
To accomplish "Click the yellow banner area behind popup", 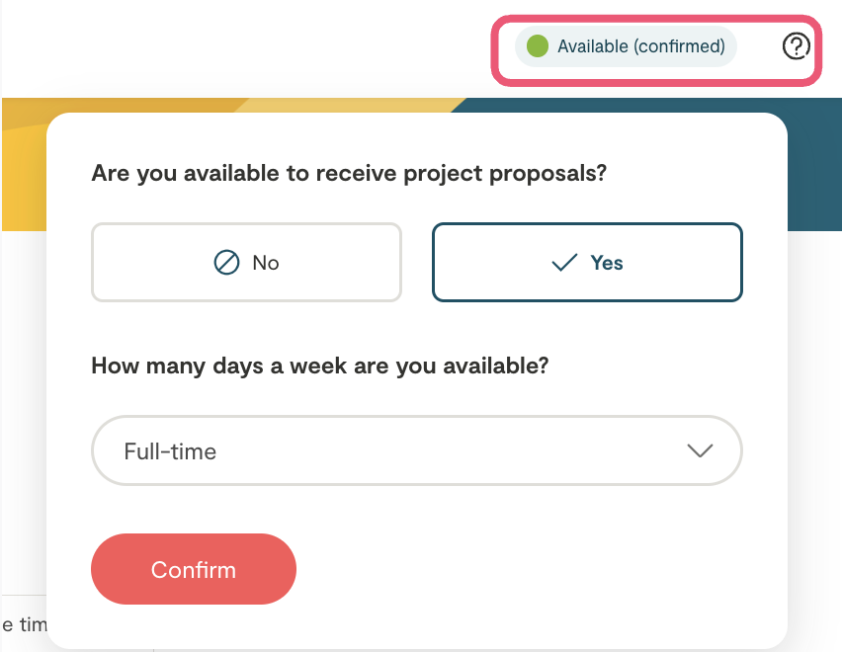I will (24, 178).
